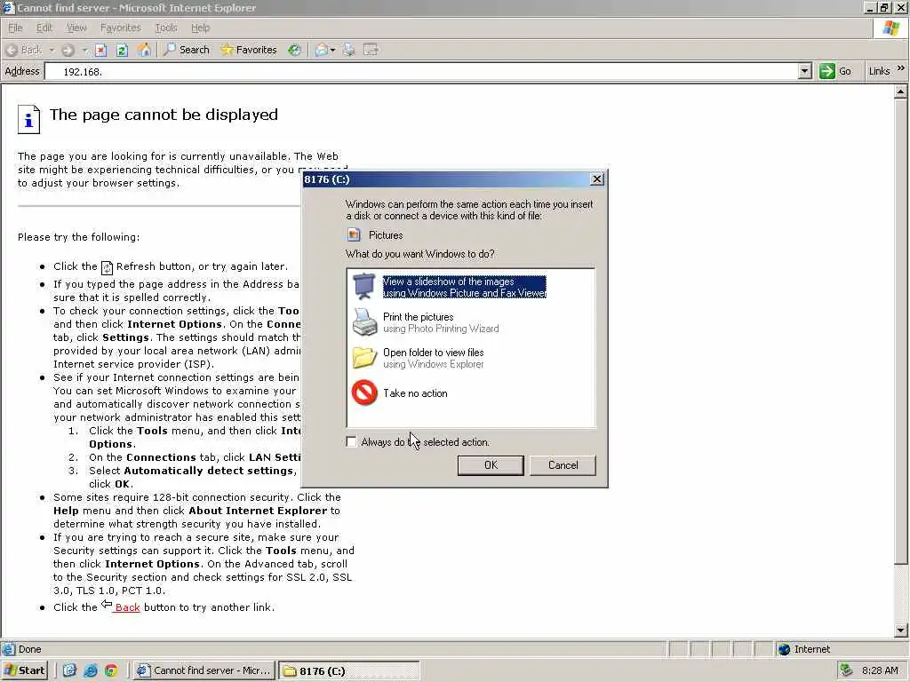Go to the Home page icon
910x682 pixels.
pos(144,50)
